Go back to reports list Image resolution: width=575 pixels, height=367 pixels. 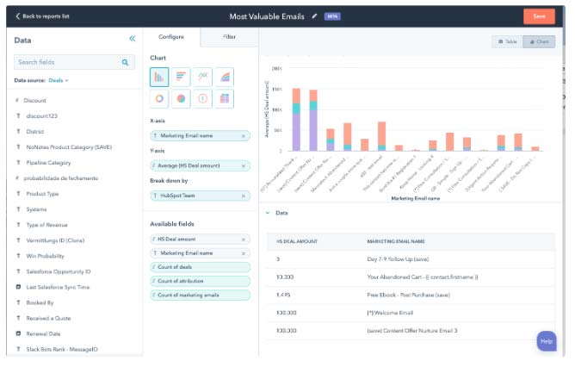pyautogui.click(x=42, y=16)
